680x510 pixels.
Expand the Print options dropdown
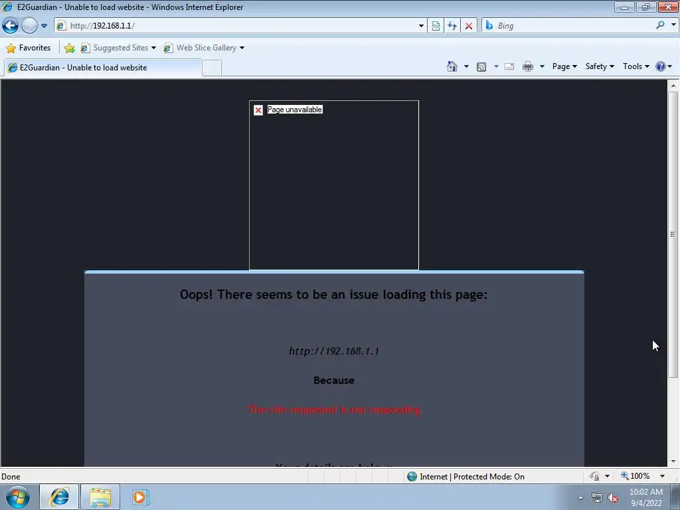(542, 66)
